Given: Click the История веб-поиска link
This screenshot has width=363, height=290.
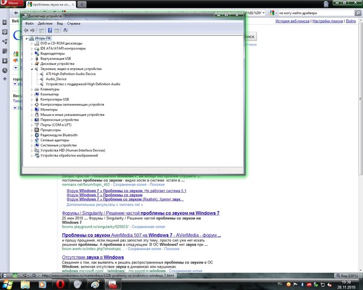Looking at the screenshot, I should point(292,21).
